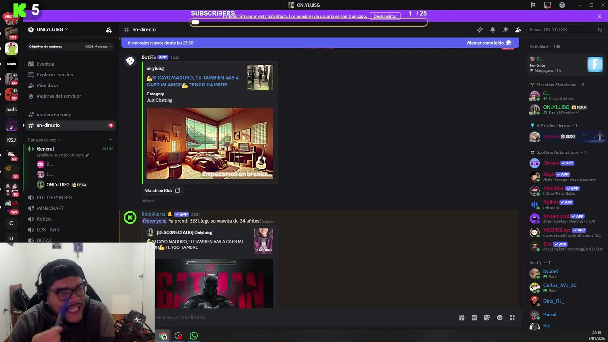Collapse Spotters Automáticos role group

(558, 152)
